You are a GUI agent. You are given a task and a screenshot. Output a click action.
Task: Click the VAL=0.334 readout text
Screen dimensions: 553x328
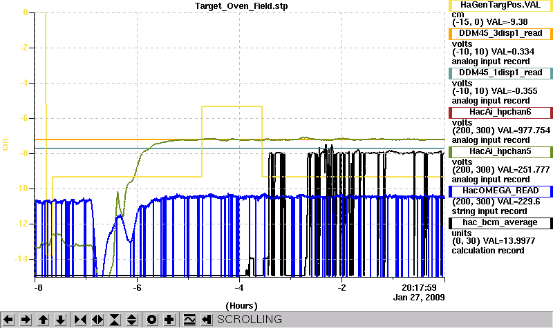coord(513,52)
